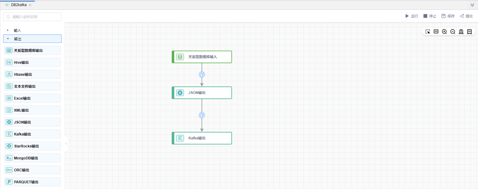478x189 pixels.
Task: Click the zoom in magnifier icon
Action: (x=444, y=32)
